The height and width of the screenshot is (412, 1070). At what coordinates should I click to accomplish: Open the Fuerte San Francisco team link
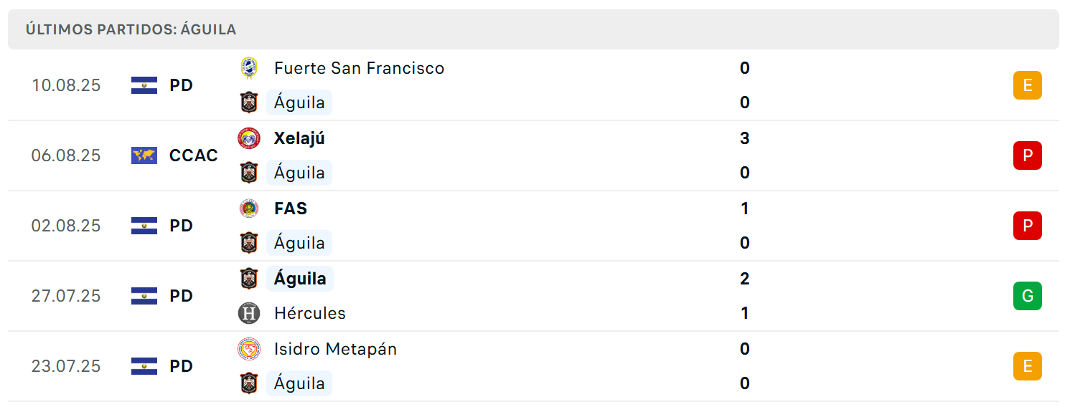[359, 68]
